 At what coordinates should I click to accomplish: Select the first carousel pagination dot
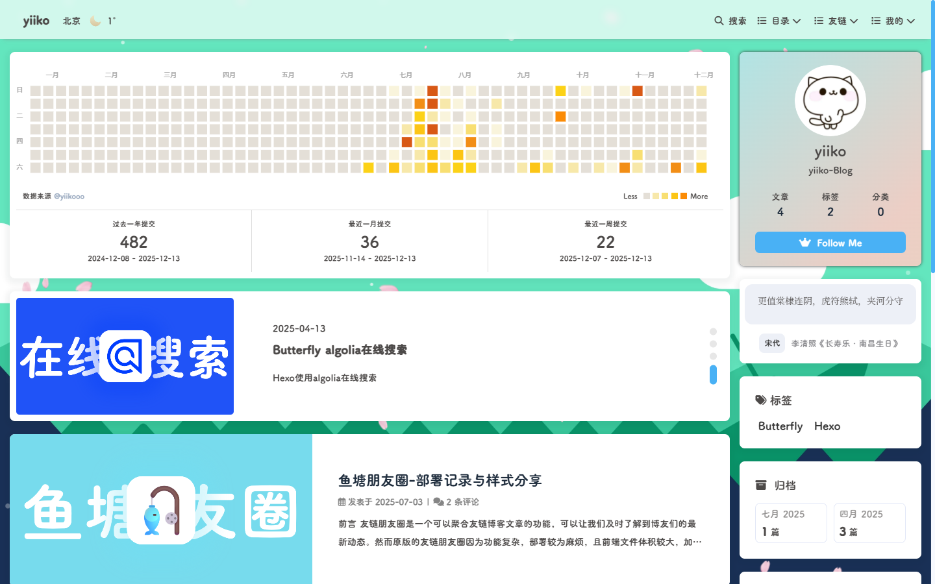[713, 332]
